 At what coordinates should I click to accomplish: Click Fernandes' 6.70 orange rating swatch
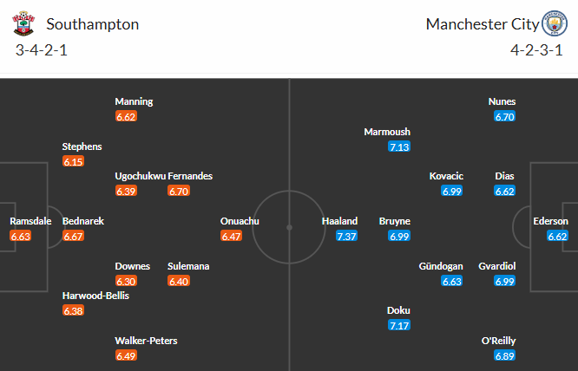pyautogui.click(x=179, y=191)
